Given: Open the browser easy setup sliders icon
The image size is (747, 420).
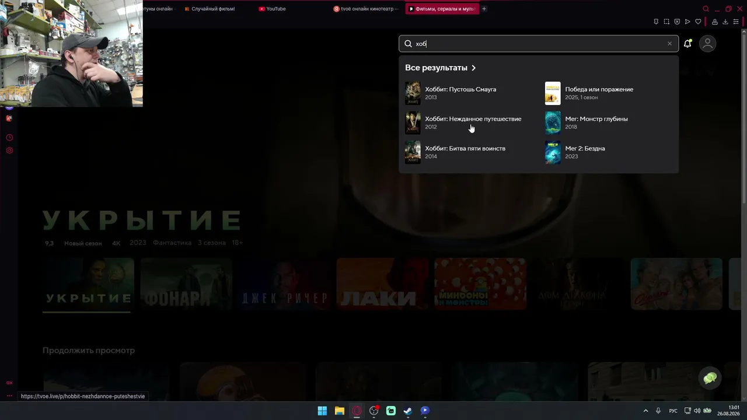Looking at the screenshot, I should pos(736,22).
